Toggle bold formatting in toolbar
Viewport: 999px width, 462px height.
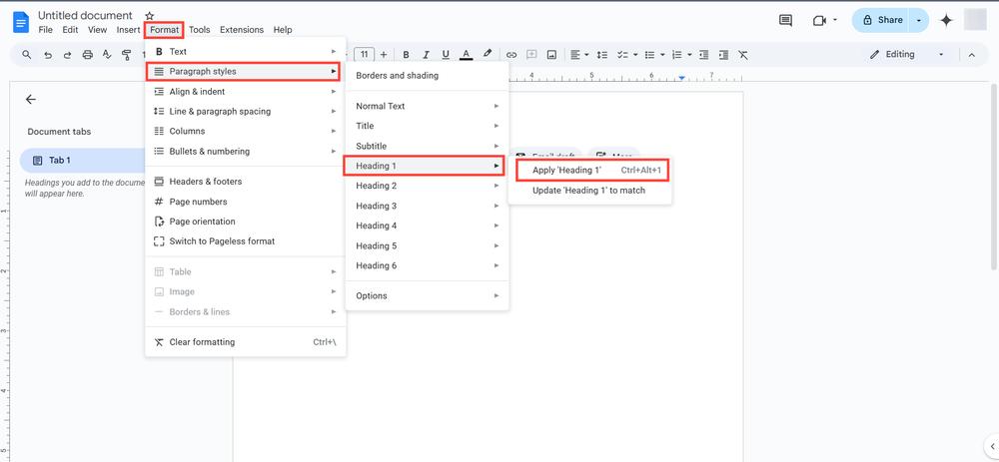406,55
